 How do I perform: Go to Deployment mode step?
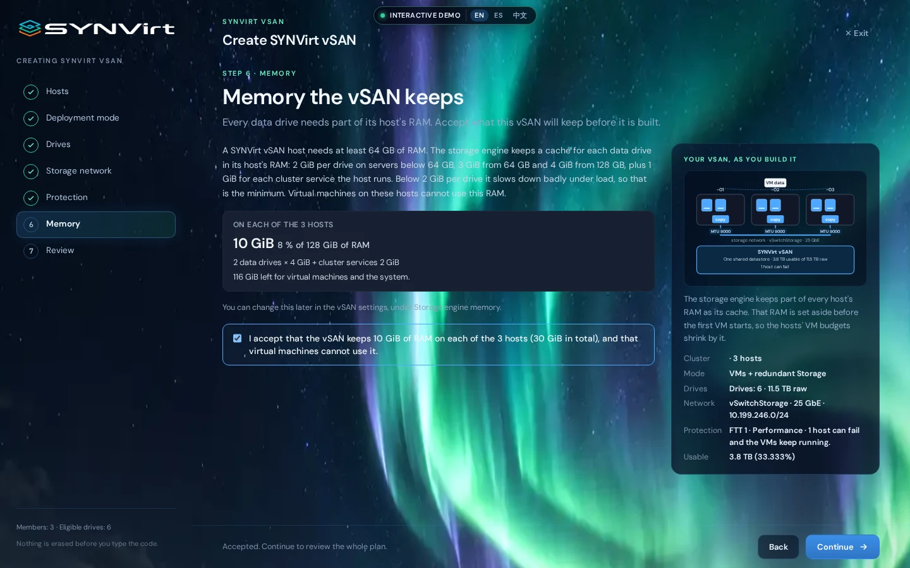point(96,118)
